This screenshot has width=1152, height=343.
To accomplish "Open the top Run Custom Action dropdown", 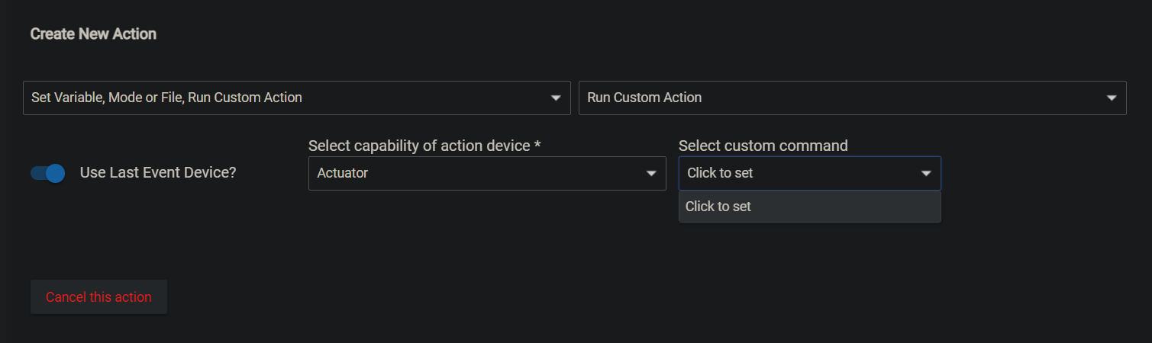I will [853, 98].
